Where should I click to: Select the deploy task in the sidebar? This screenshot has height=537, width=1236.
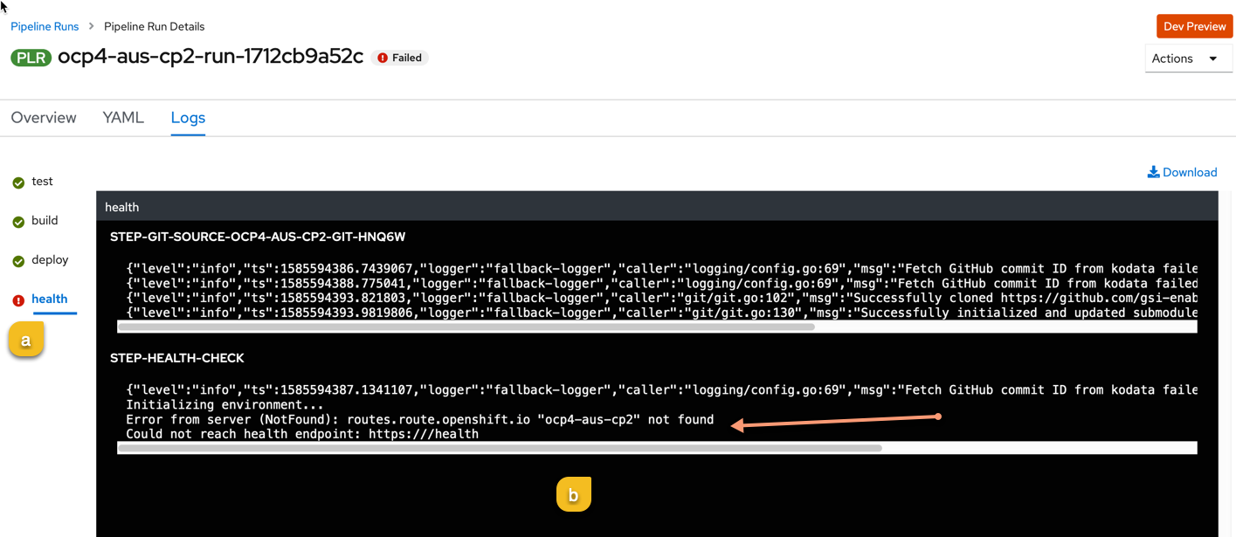click(50, 260)
